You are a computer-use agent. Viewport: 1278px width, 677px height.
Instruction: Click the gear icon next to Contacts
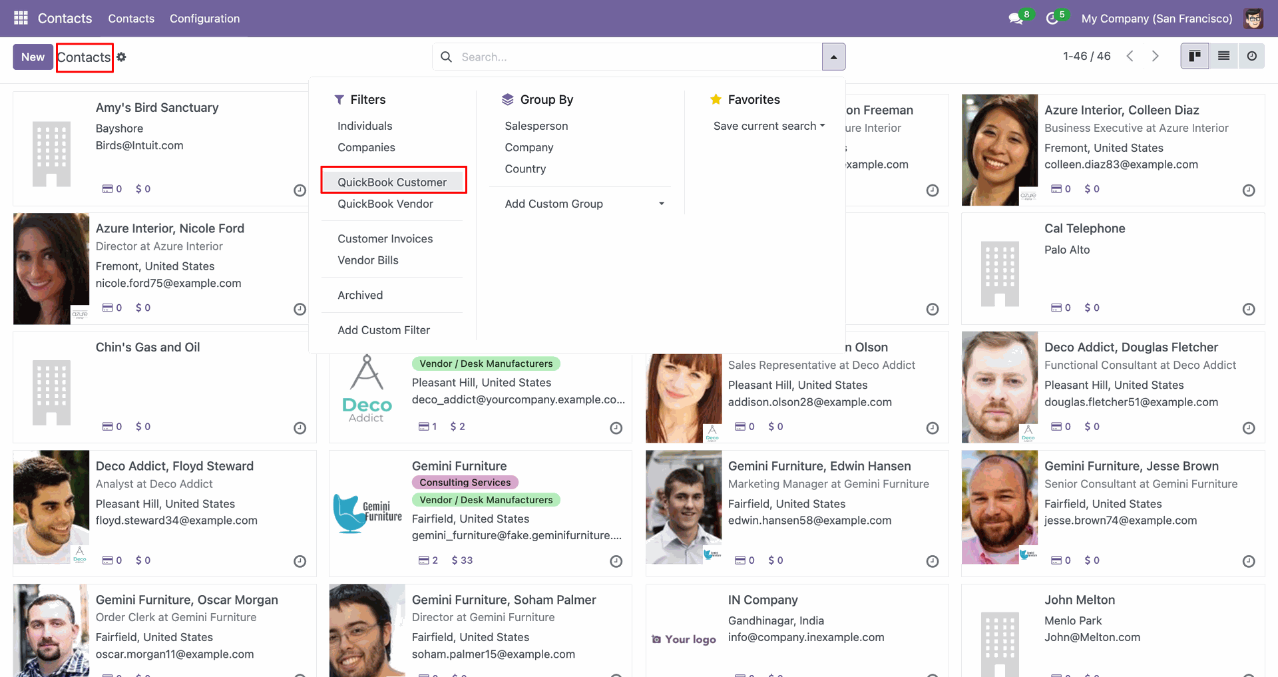121,57
